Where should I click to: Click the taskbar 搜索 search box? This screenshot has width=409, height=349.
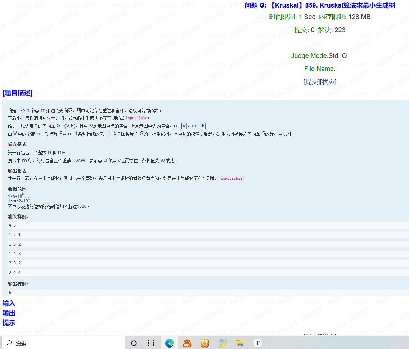click(63, 343)
